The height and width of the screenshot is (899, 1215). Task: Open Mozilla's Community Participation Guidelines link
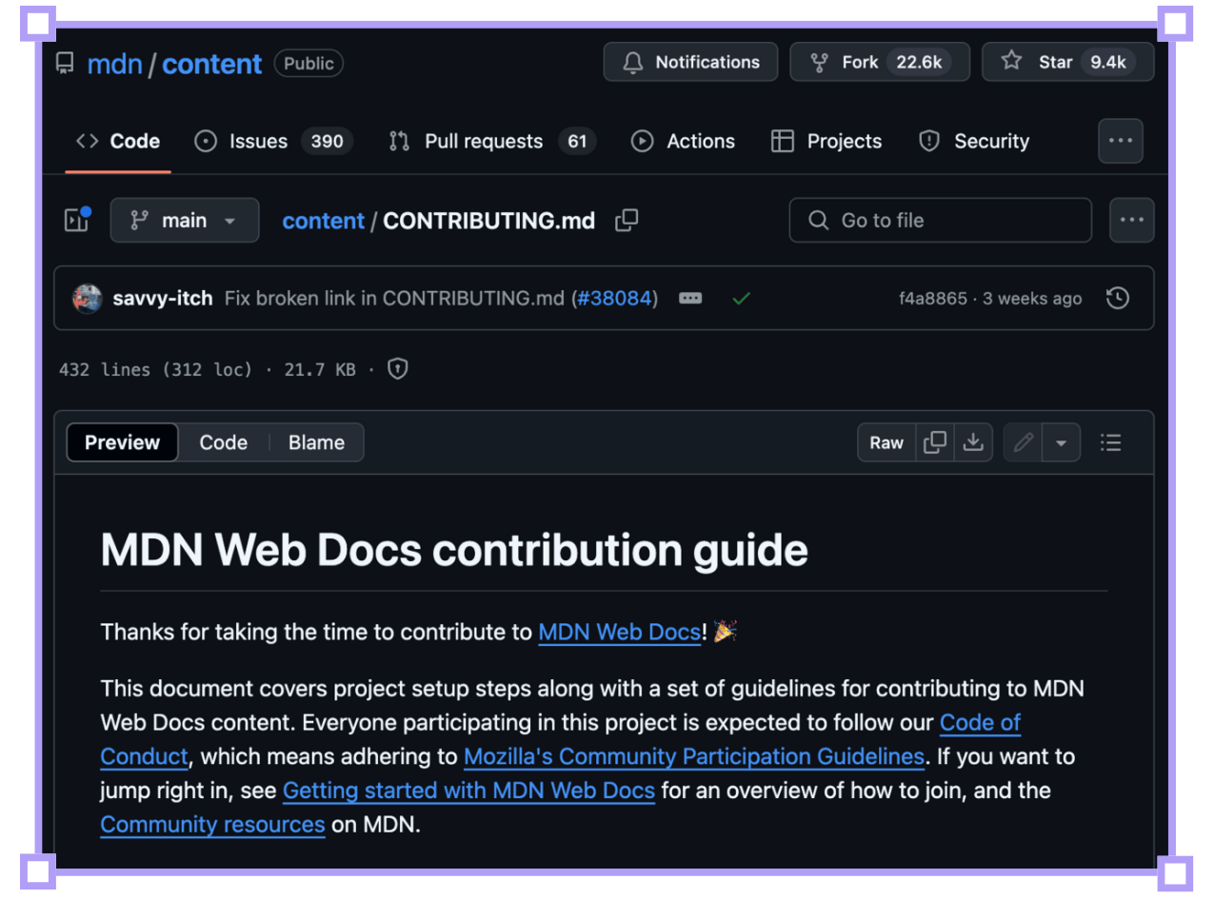[x=694, y=757]
